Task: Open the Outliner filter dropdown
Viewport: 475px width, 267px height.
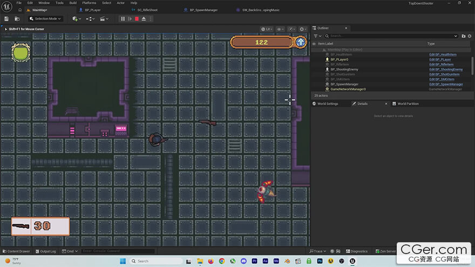Action: click(x=317, y=36)
